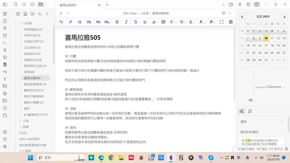Open the recent files clock panel
Image resolution: width=290 pixels, height=163 pixels.
[33, 4]
